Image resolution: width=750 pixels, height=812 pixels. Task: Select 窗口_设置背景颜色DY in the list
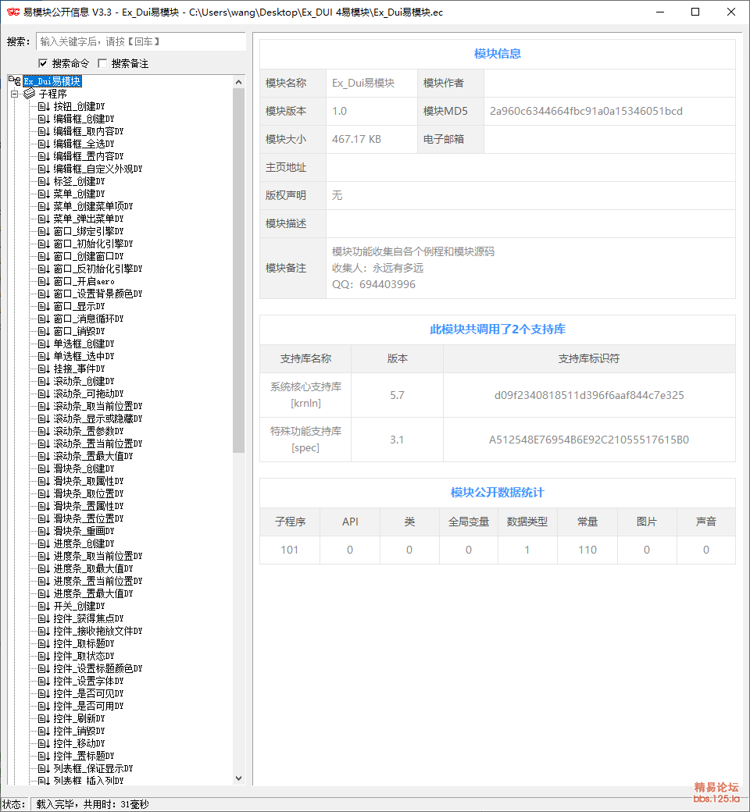click(x=98, y=294)
